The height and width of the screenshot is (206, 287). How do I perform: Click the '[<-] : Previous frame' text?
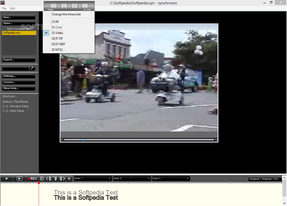tap(16, 106)
